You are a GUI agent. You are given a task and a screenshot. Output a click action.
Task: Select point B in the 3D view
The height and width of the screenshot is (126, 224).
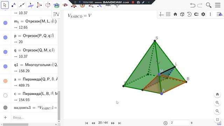pyautogui.click(x=186, y=82)
